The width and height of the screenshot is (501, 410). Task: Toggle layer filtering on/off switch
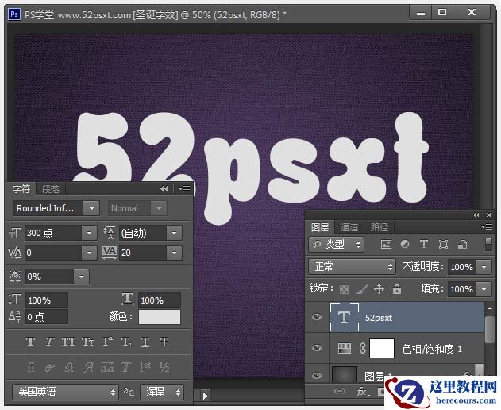point(488,245)
